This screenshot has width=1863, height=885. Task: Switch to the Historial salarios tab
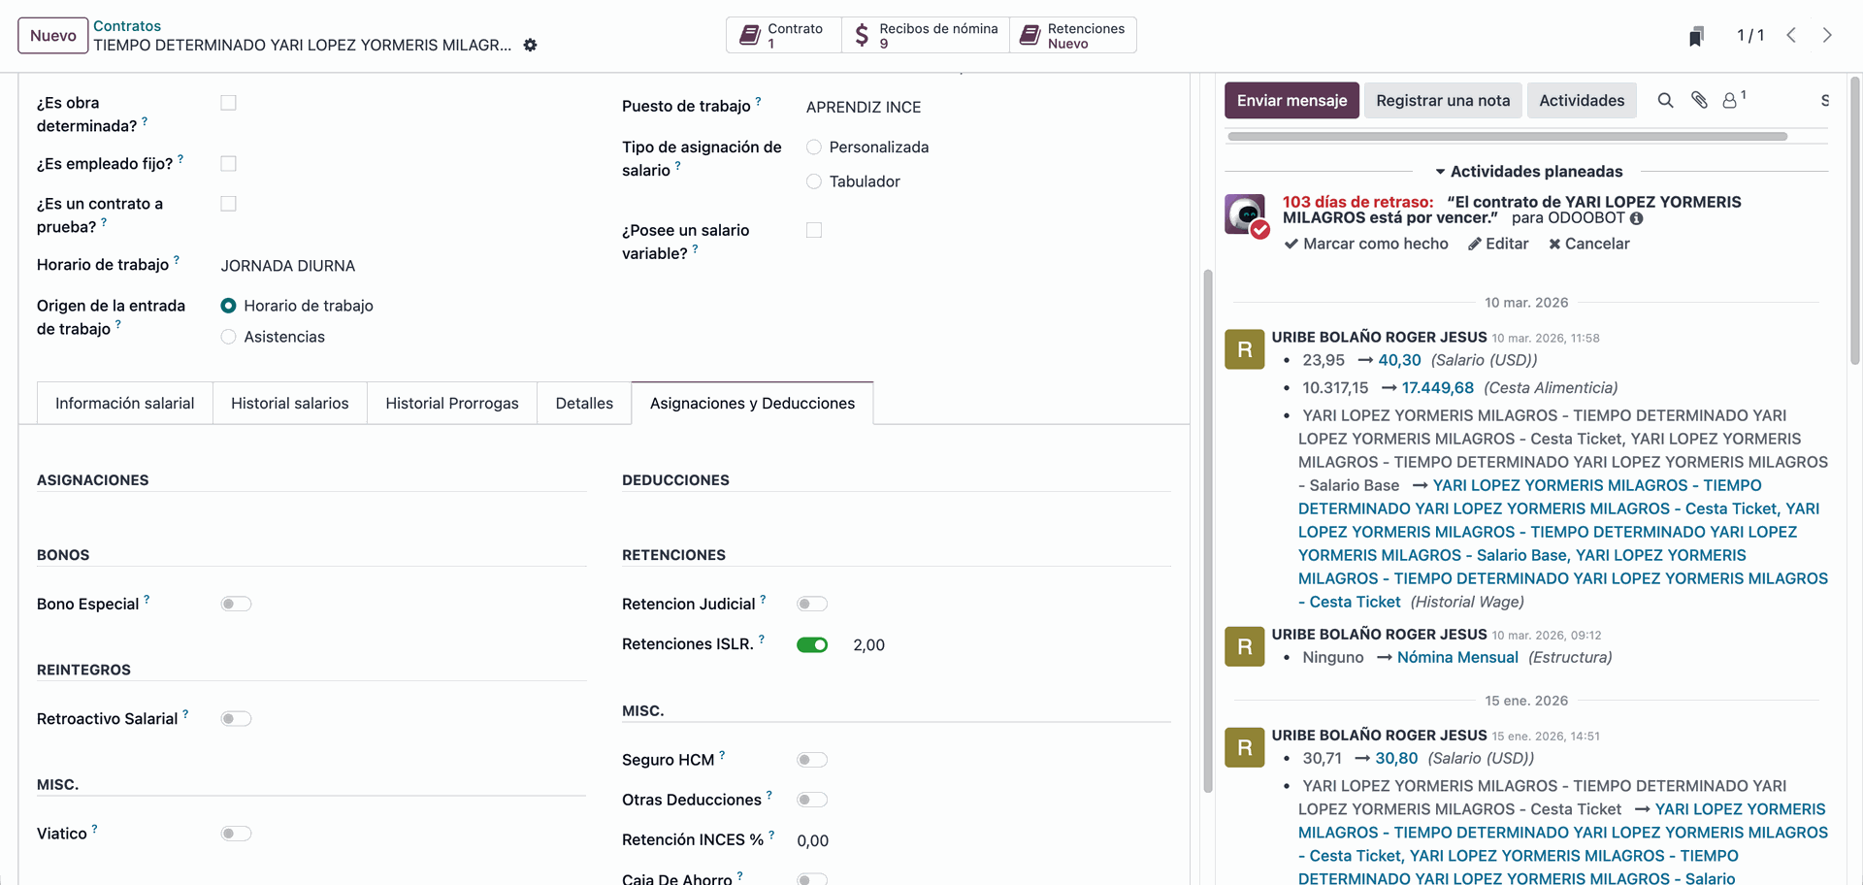[x=289, y=404]
